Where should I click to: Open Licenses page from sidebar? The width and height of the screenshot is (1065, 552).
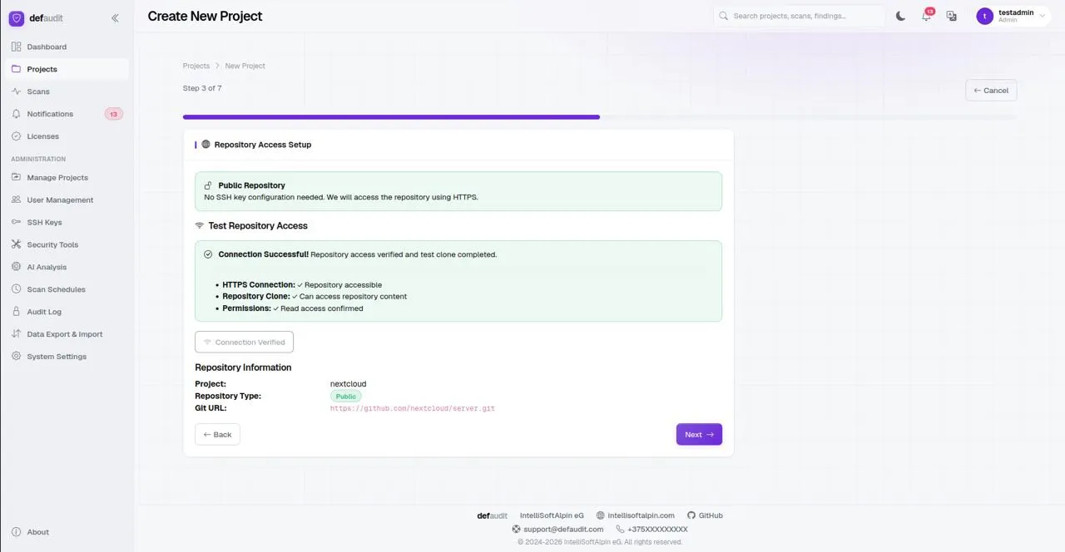point(67,136)
